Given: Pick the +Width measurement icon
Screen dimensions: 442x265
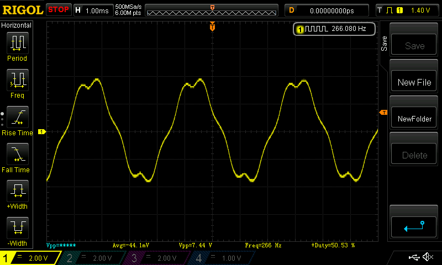Looking at the screenshot, I should (17, 192).
